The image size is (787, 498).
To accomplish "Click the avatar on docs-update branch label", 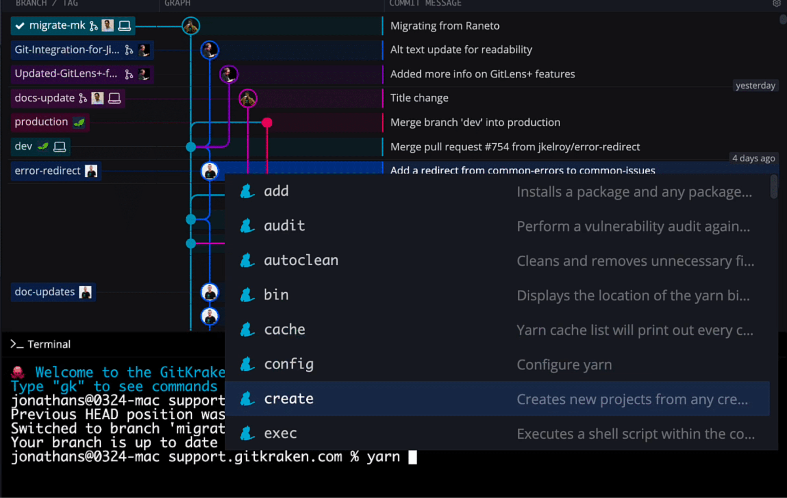I will (x=97, y=98).
